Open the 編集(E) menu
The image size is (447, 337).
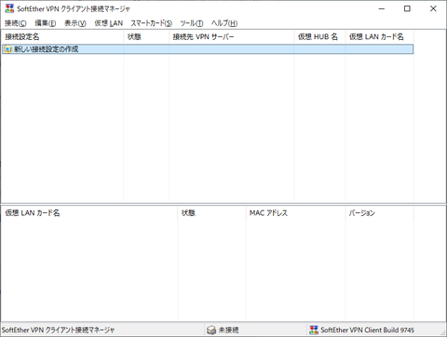tap(46, 23)
